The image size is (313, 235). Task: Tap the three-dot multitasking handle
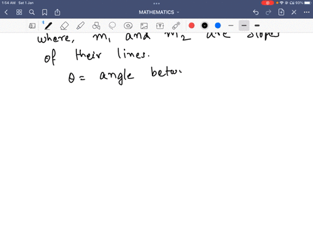coord(156,3)
